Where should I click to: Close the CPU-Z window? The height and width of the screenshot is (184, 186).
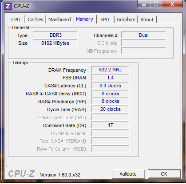click(172, 4)
